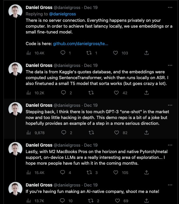Retweet the M2 MacBooks Pros tweet
Screen dimensions: 179x204
(x=89, y=173)
